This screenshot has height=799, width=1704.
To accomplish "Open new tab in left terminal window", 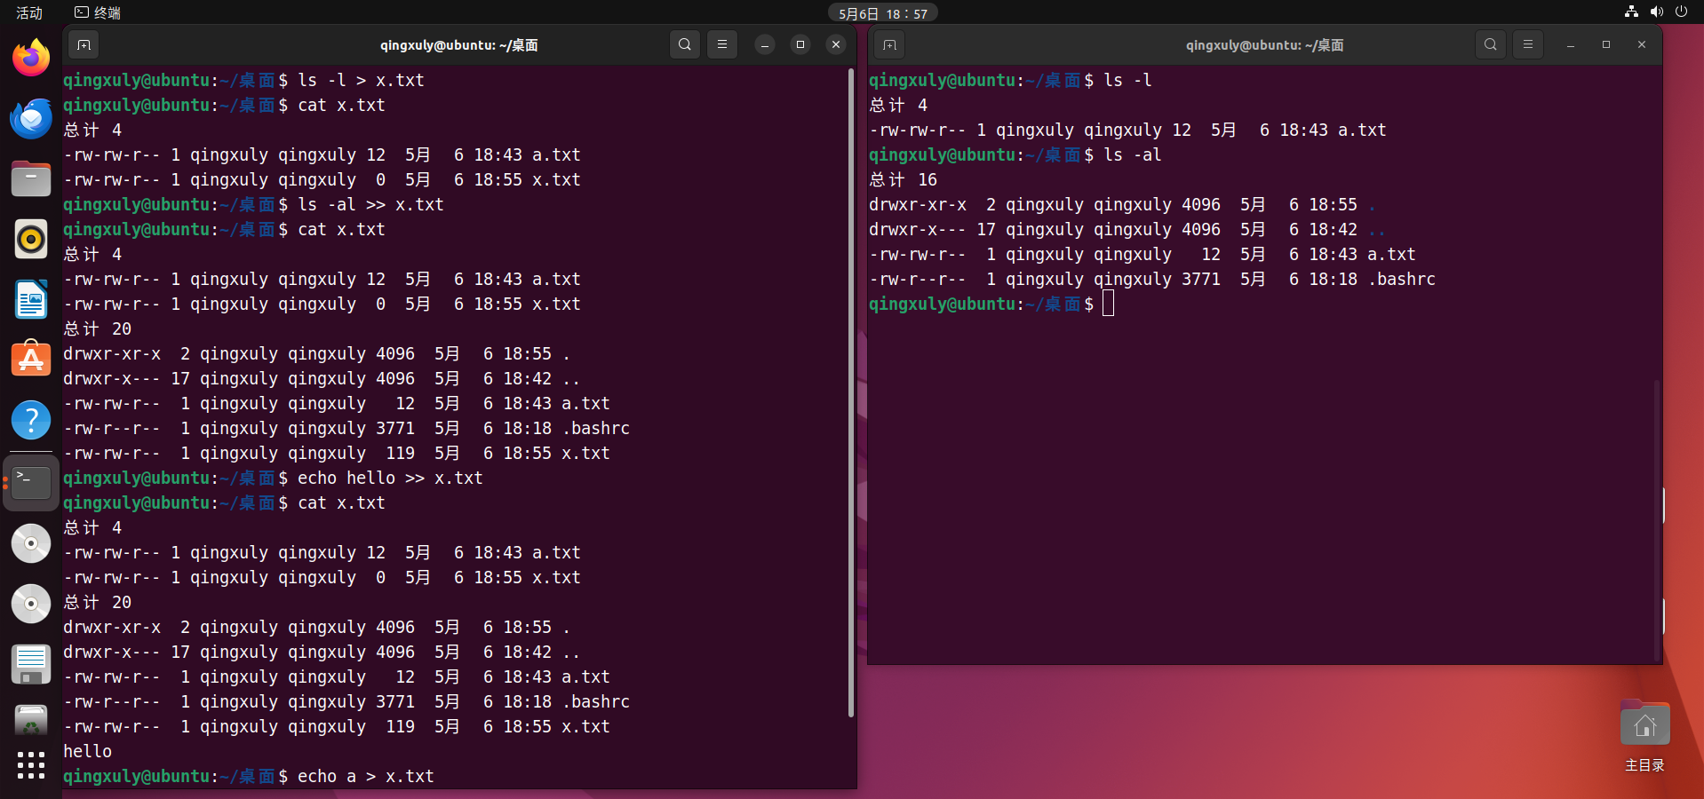I will pyautogui.click(x=84, y=44).
